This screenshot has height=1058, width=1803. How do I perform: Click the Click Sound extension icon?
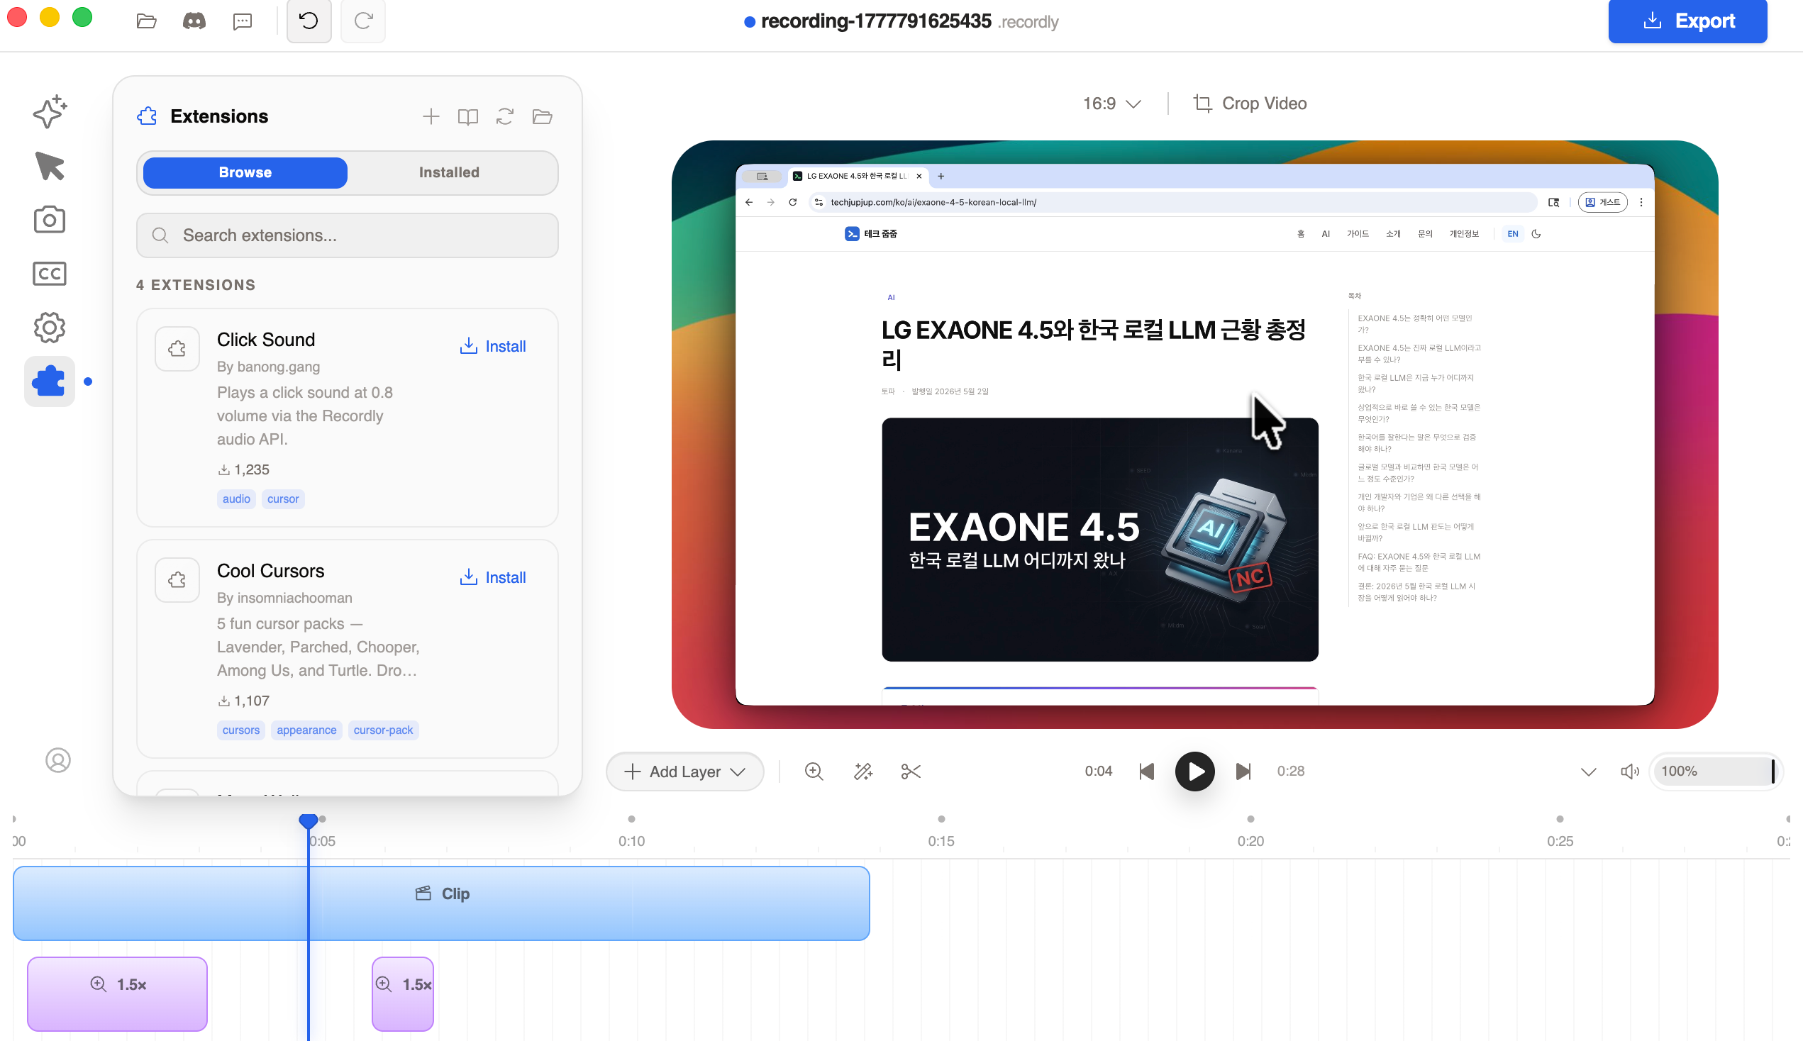177,348
